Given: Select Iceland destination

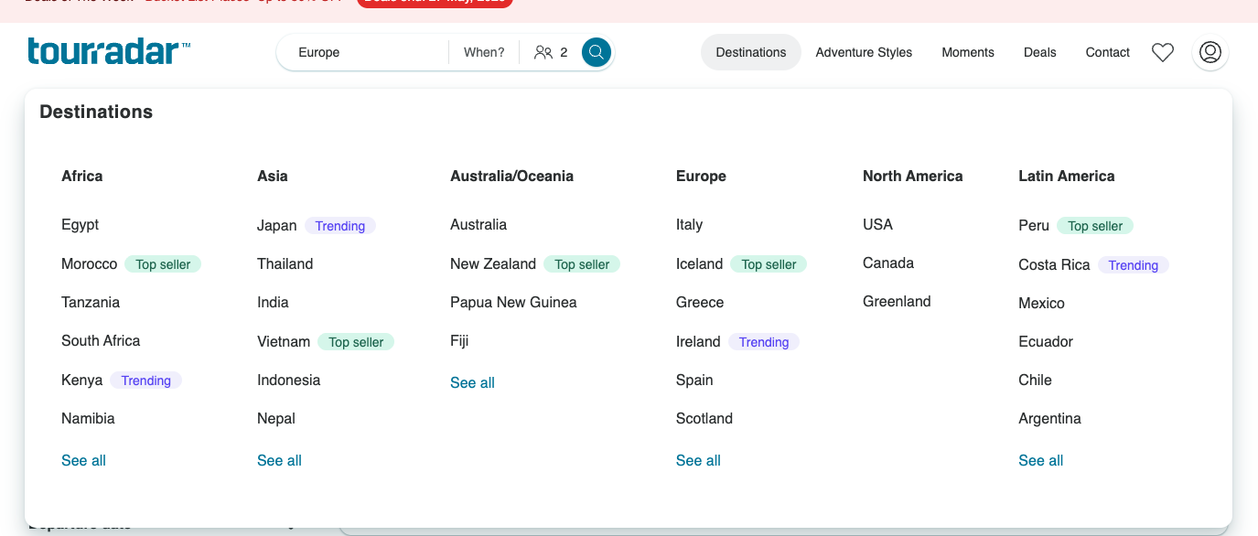Looking at the screenshot, I should tap(699, 263).
